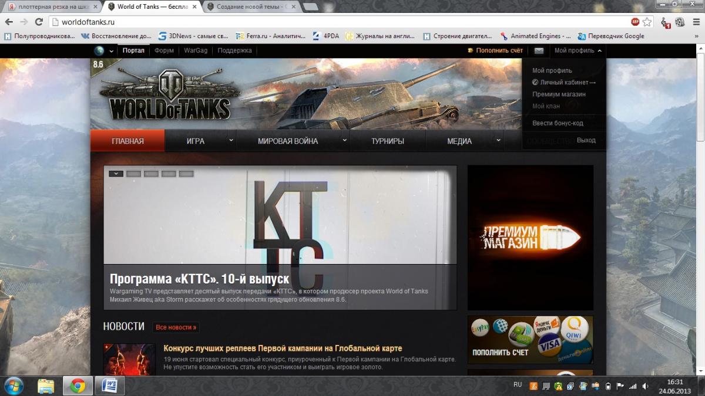
Task: Expand the region dropdown arrow beside globe
Action: [x=111, y=51]
